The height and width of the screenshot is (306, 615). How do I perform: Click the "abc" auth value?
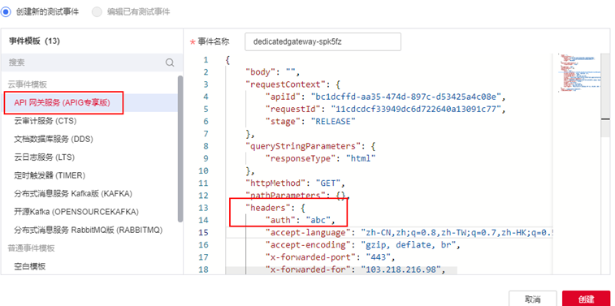click(318, 220)
